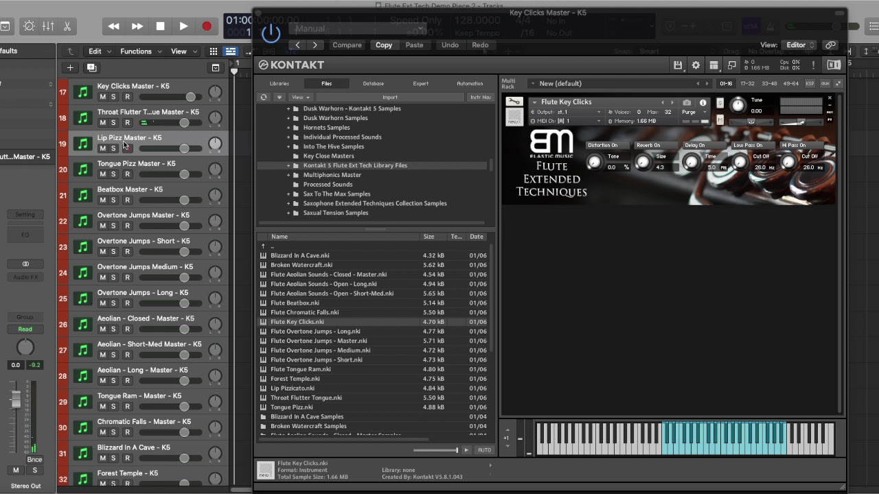Switch to the Libraries browser tab
Image resolution: width=879 pixels, height=494 pixels.
click(279, 84)
